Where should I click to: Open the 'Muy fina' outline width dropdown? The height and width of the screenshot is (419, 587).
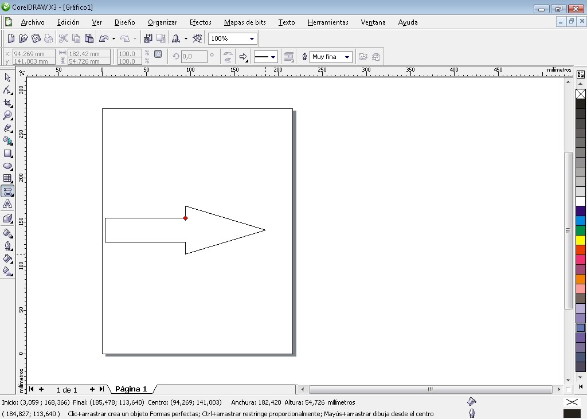pyautogui.click(x=348, y=57)
